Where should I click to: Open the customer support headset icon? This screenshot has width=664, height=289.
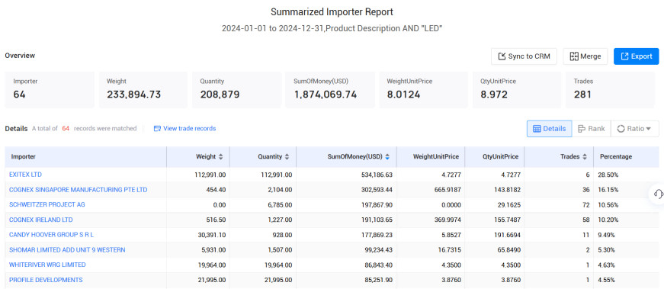click(x=658, y=194)
